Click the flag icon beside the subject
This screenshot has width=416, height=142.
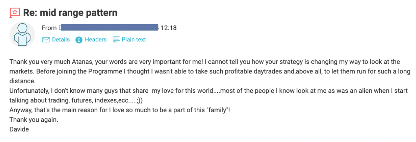coord(15,13)
